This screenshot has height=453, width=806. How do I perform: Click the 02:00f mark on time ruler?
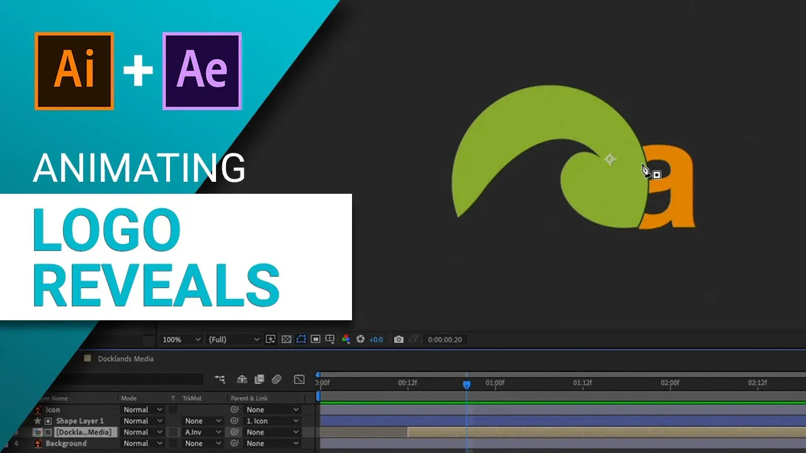[670, 383]
